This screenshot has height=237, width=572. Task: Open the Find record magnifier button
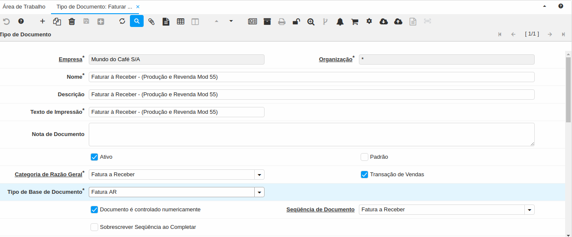pos(137,21)
